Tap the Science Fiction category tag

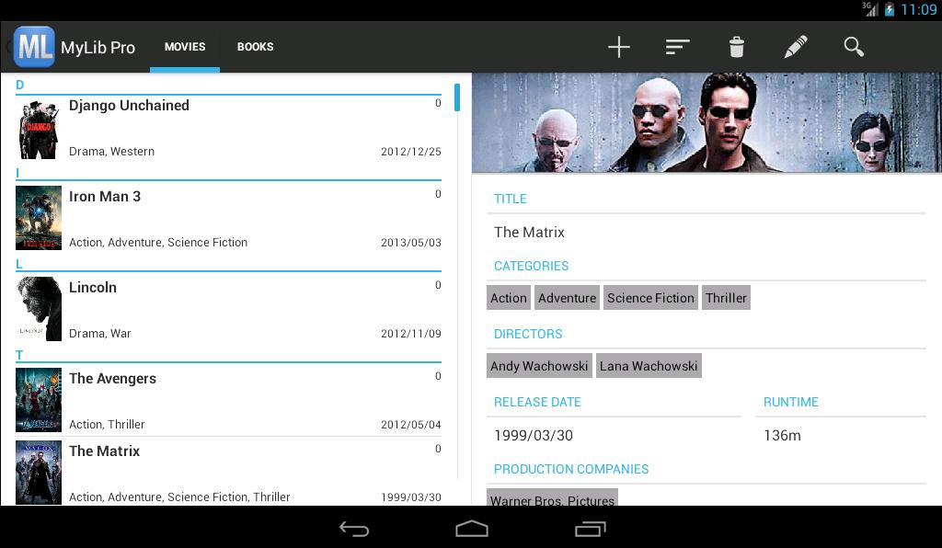650,298
